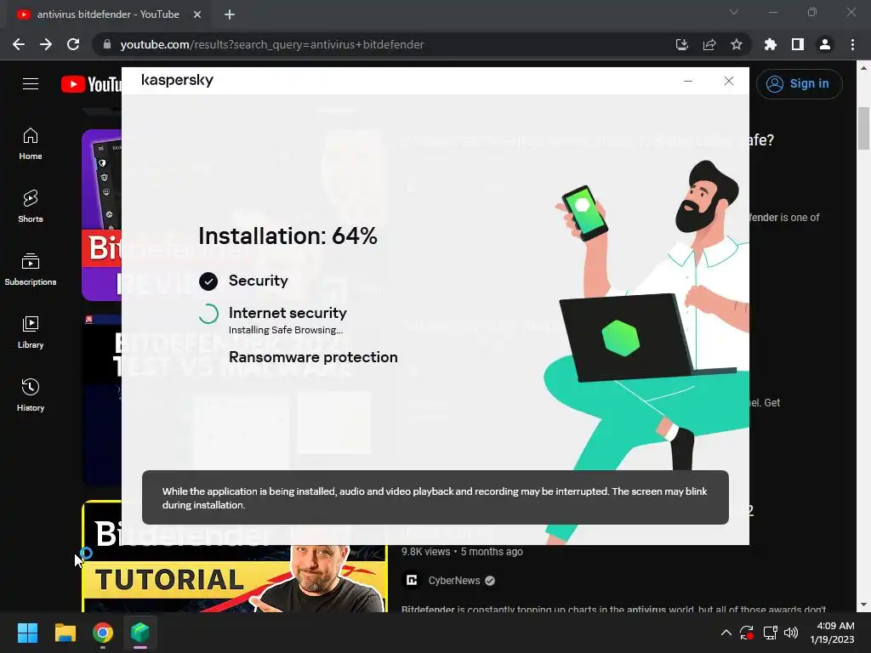
Task: Minimize the Kaspersky installer window
Action: (687, 81)
